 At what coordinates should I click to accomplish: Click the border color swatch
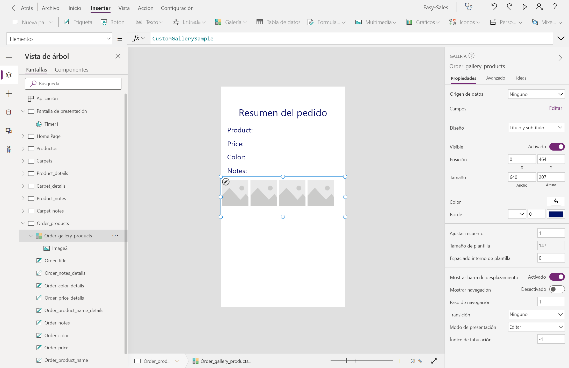point(556,214)
